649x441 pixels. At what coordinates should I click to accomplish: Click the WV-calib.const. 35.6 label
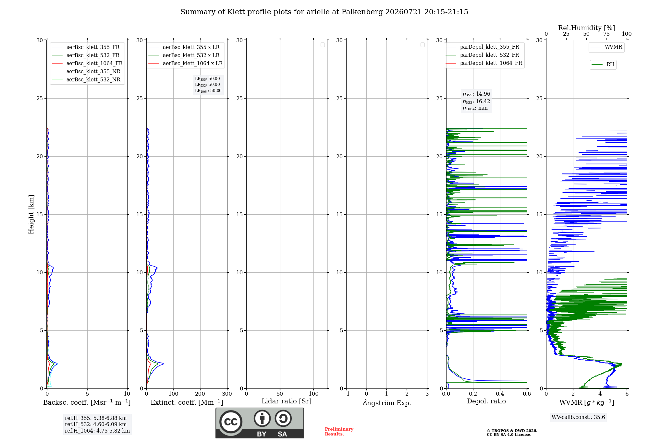[578, 417]
